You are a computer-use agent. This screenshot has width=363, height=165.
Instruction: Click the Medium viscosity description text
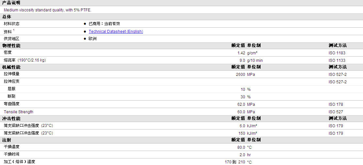pos(48,10)
